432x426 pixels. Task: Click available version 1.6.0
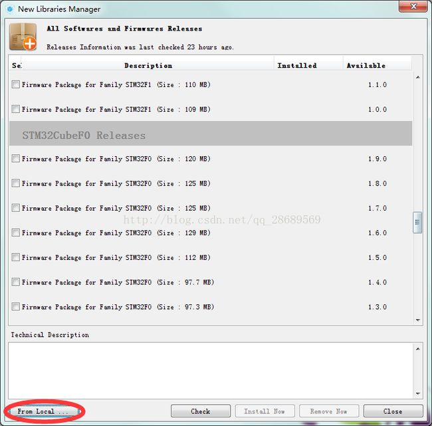coord(378,233)
